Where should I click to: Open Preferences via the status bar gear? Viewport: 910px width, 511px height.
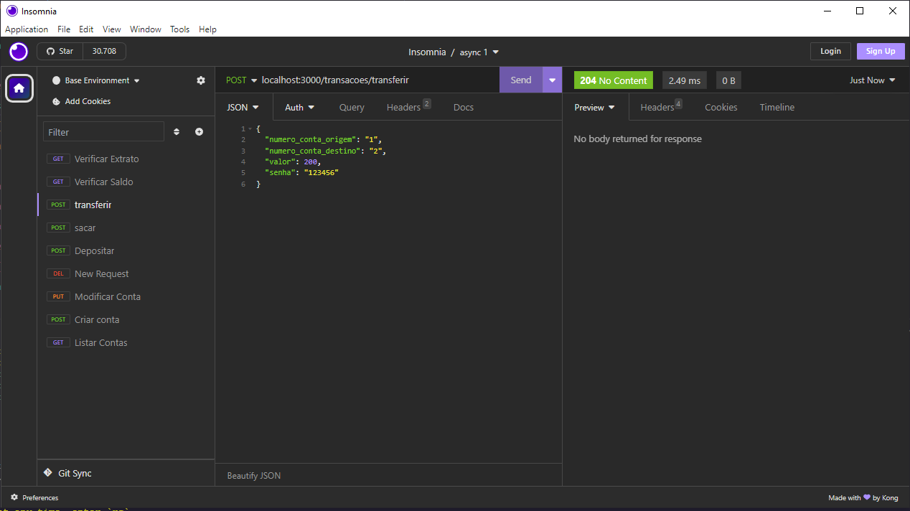[14, 497]
